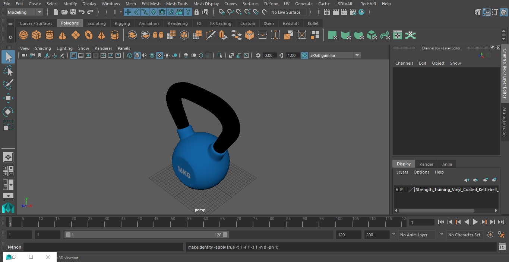The height and width of the screenshot is (262, 509).
Task: Toggle viewport grid display
Action: pos(73,55)
